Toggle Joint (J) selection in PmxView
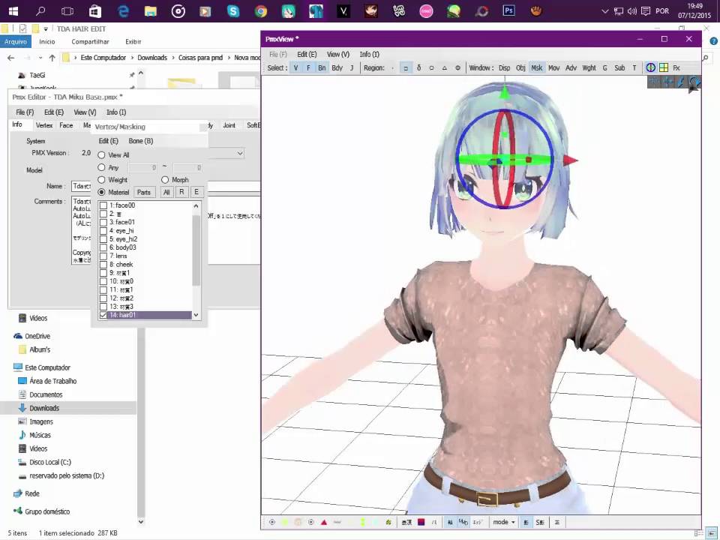720x540 pixels. point(352,68)
